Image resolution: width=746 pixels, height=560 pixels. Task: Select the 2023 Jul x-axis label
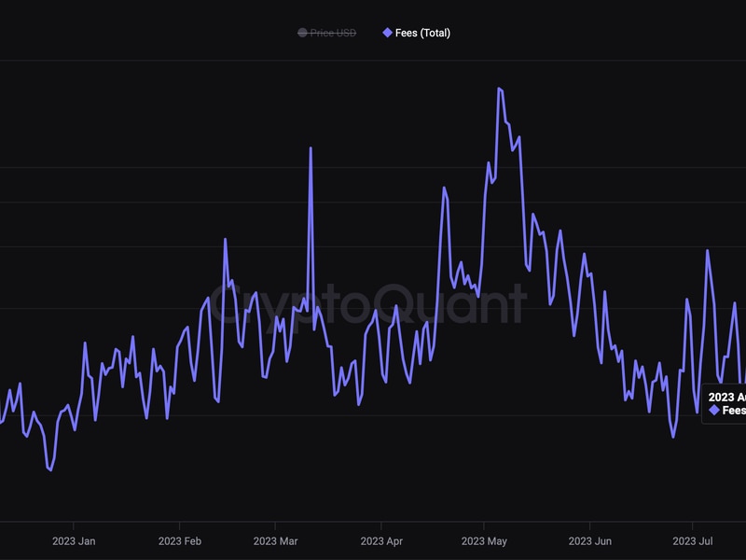[x=693, y=541]
